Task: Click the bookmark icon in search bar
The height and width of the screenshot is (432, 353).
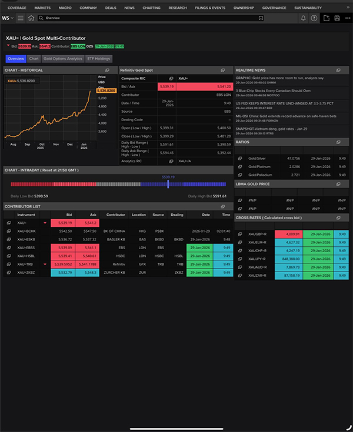Action: point(261,18)
